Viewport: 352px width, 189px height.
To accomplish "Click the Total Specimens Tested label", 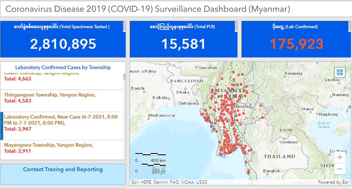I will (x=62, y=27).
